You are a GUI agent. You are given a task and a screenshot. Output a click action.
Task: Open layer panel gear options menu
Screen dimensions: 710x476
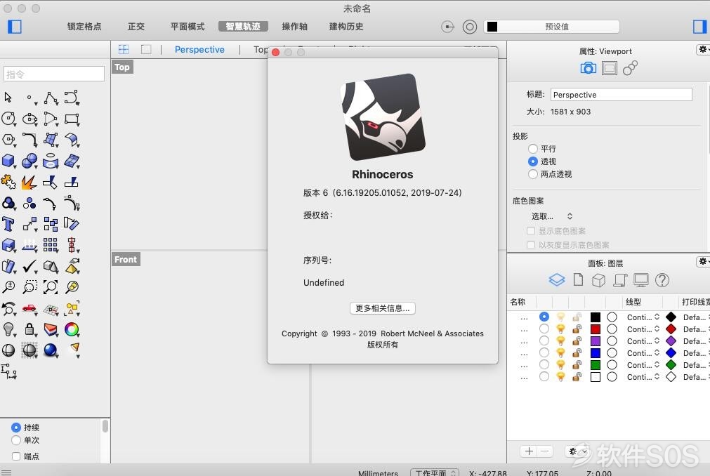(x=577, y=451)
